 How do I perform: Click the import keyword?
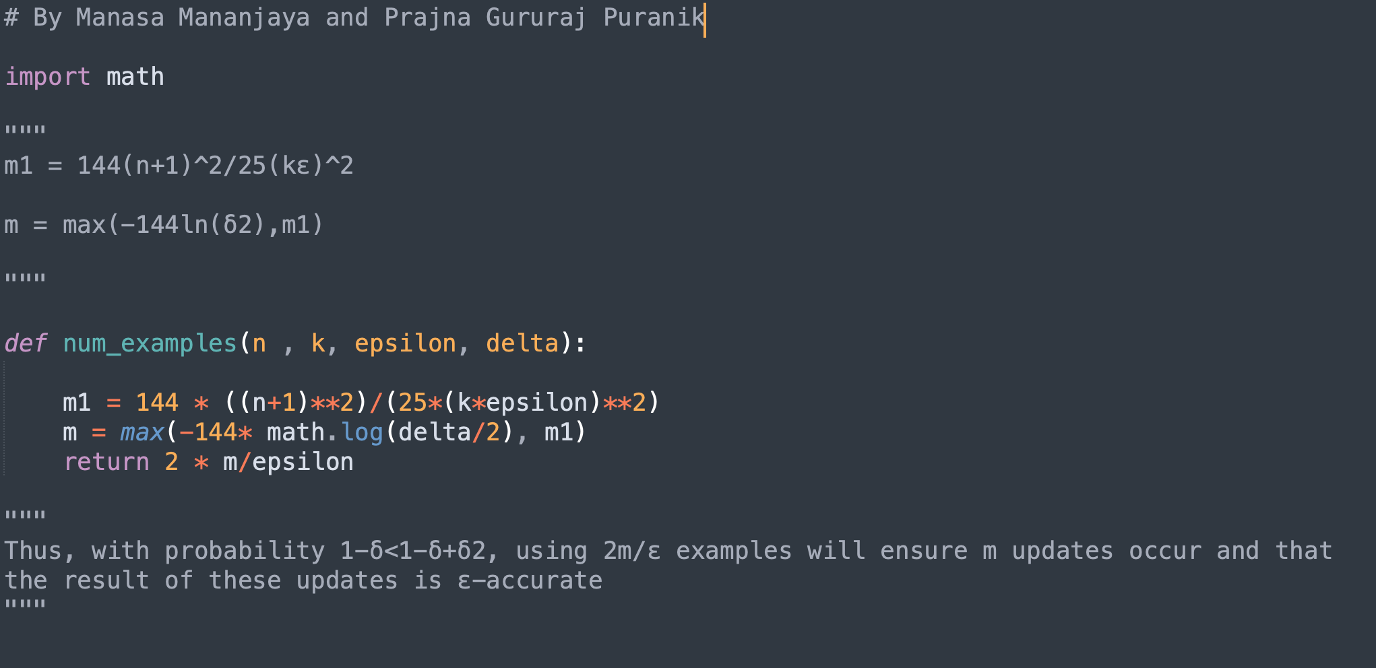[47, 77]
